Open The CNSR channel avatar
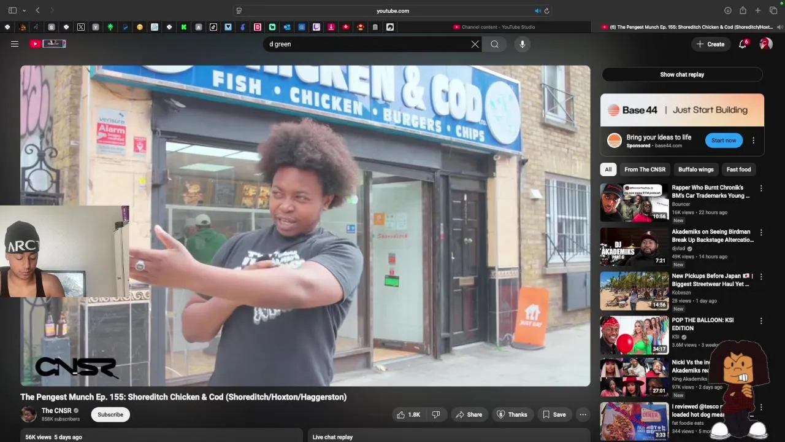 point(29,414)
